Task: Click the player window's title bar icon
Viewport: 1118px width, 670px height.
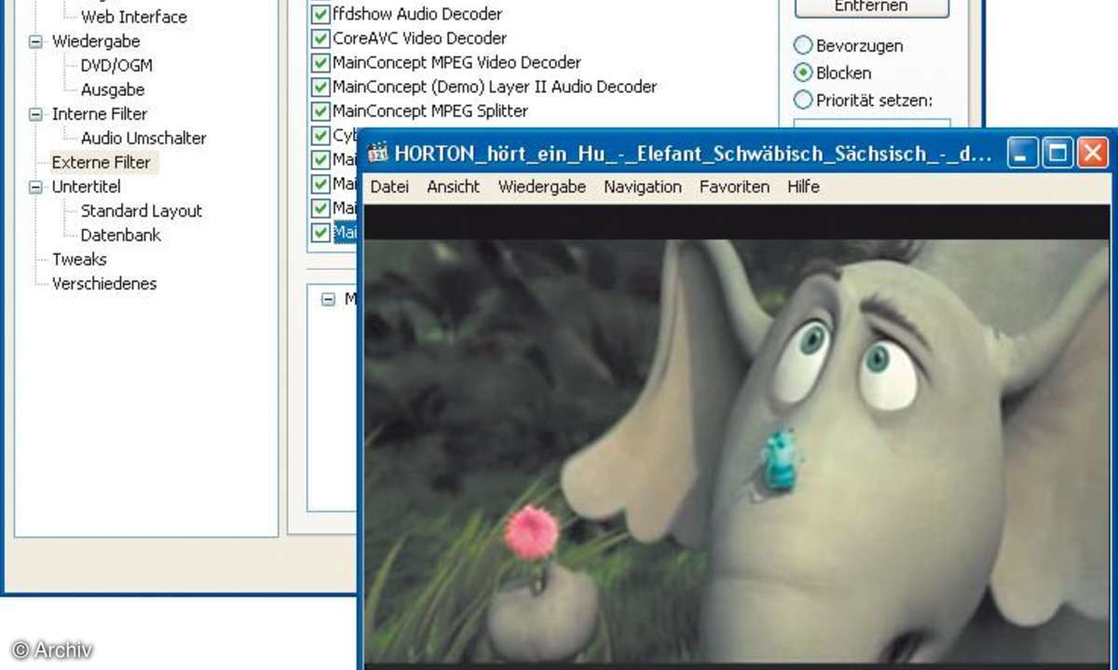Action: [x=378, y=154]
